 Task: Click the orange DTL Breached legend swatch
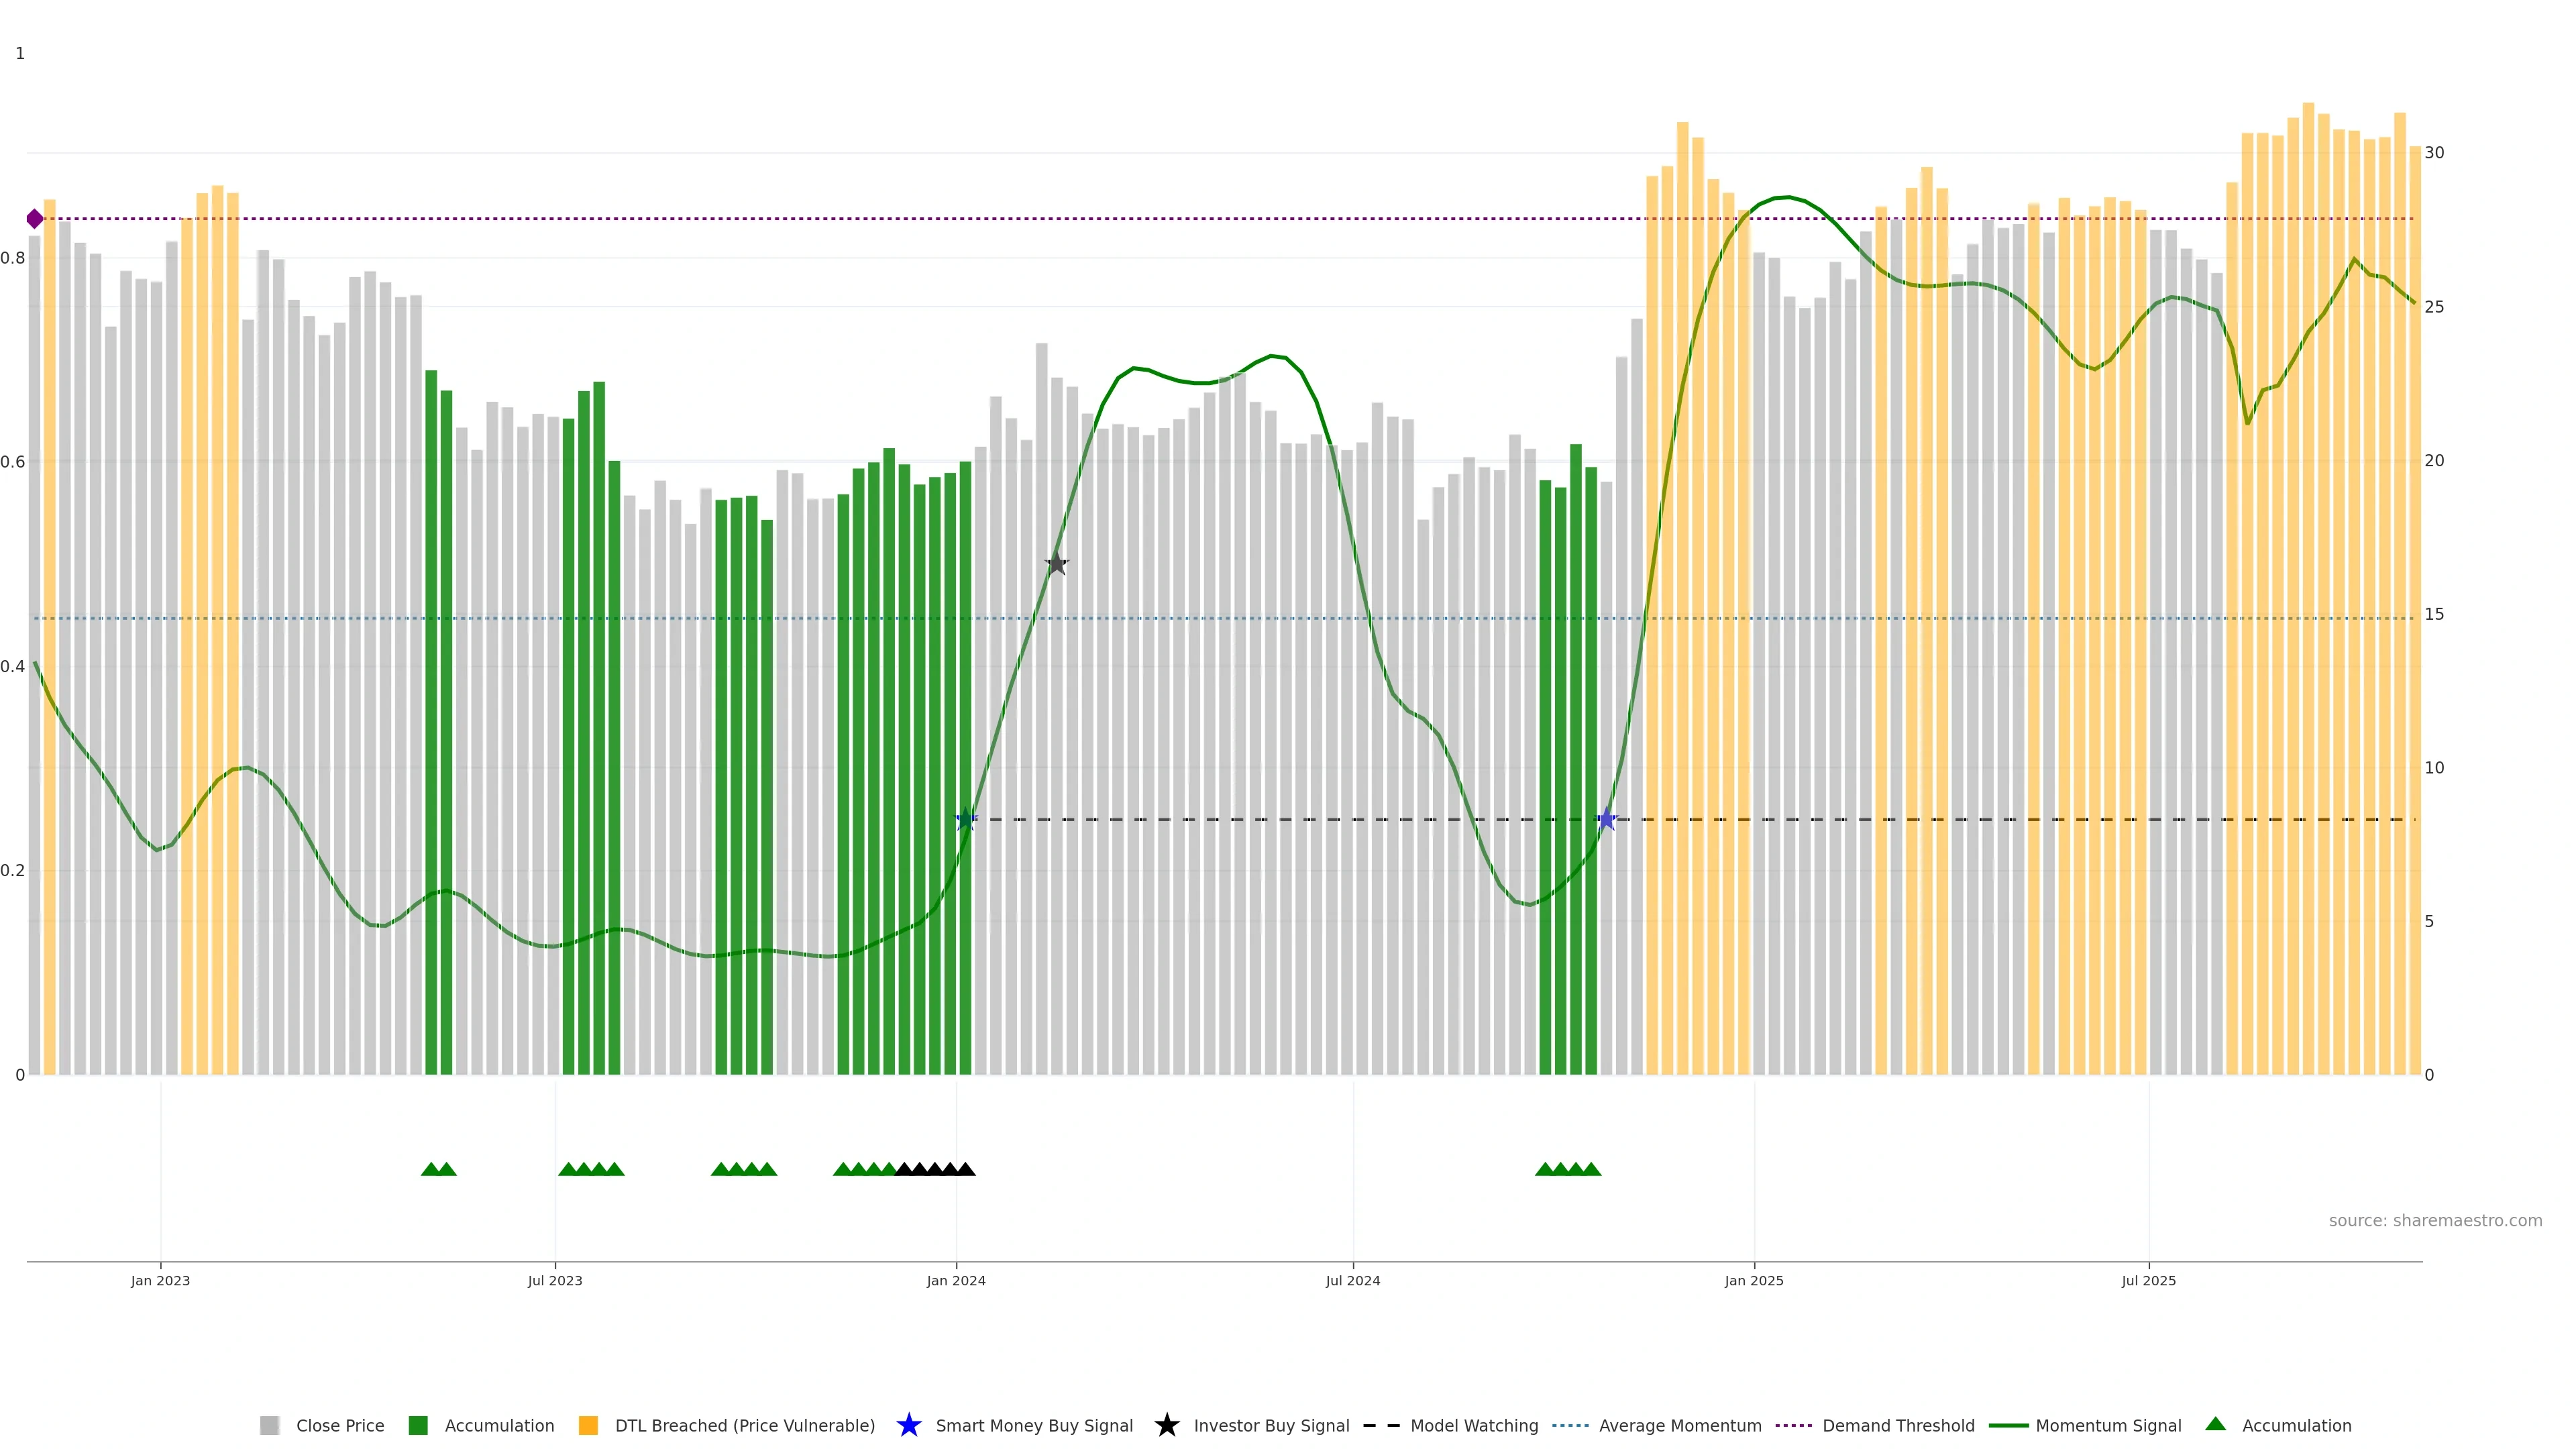tap(588, 1426)
